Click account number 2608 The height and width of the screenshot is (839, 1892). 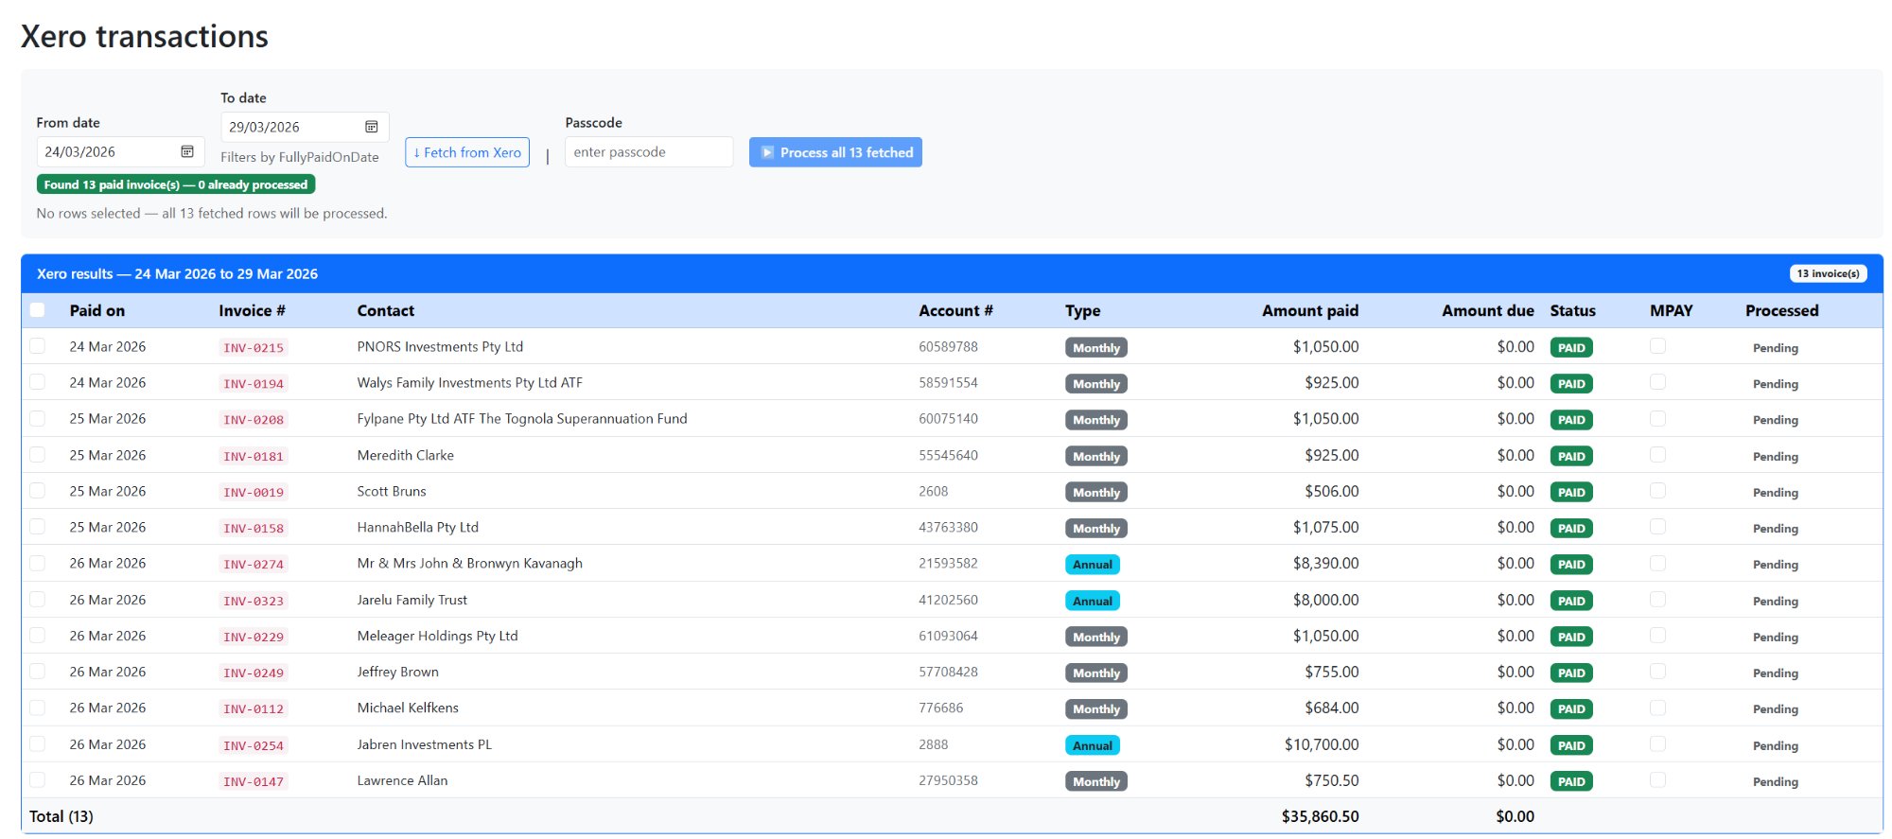[x=934, y=491]
